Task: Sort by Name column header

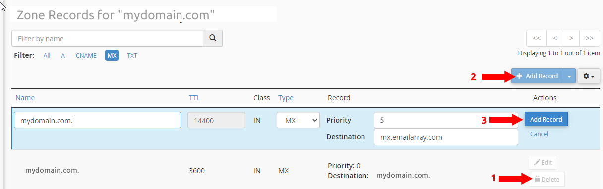Action: click(25, 98)
